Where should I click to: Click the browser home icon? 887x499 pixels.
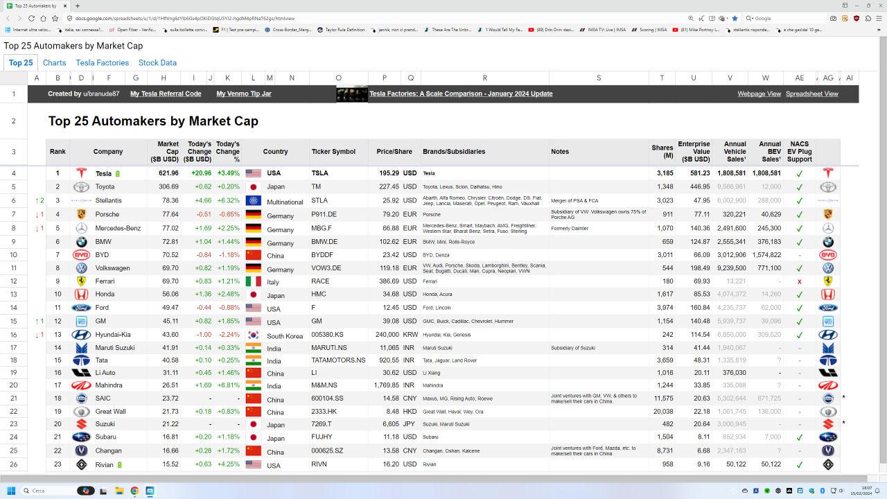(44, 19)
